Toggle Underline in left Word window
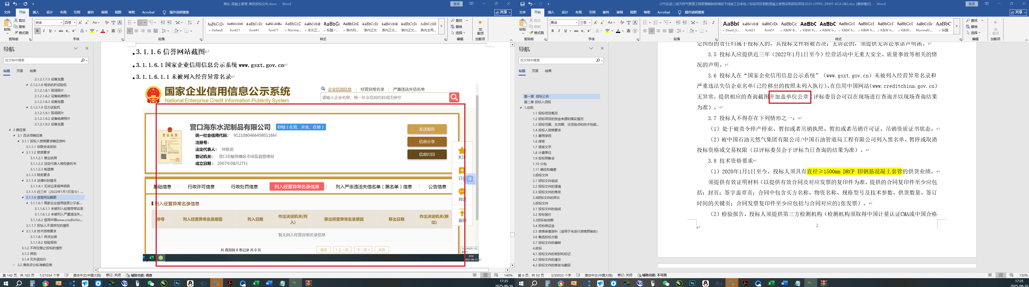 tap(50, 31)
